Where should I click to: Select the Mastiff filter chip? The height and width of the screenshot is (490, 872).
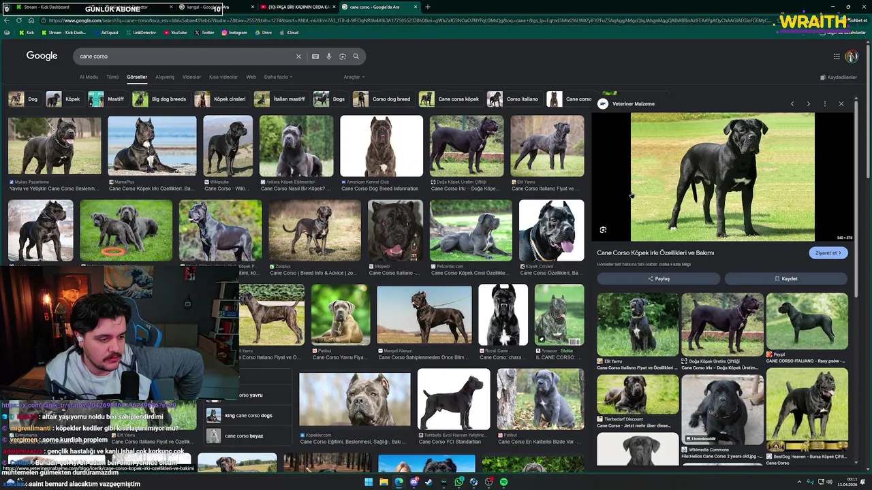(107, 99)
